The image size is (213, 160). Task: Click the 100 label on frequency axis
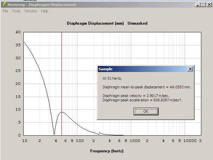point(80,141)
